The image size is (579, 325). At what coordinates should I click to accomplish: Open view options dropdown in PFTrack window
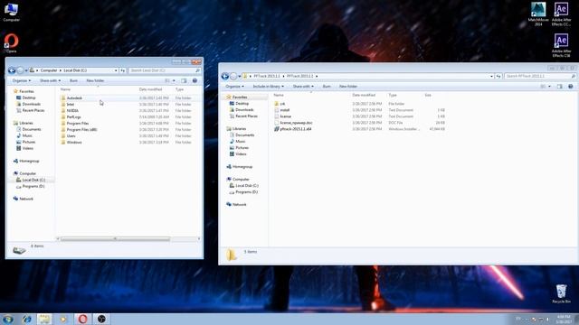coord(550,87)
